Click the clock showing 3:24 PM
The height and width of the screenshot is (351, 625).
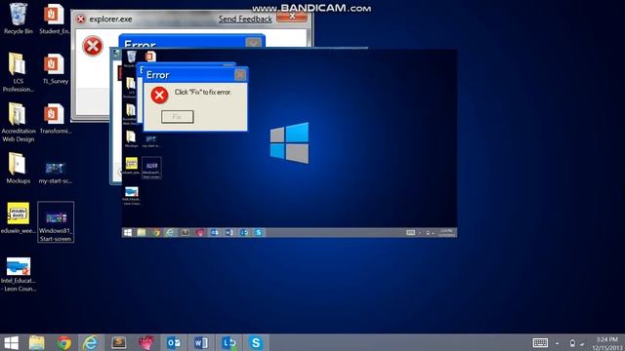pyautogui.click(x=607, y=343)
